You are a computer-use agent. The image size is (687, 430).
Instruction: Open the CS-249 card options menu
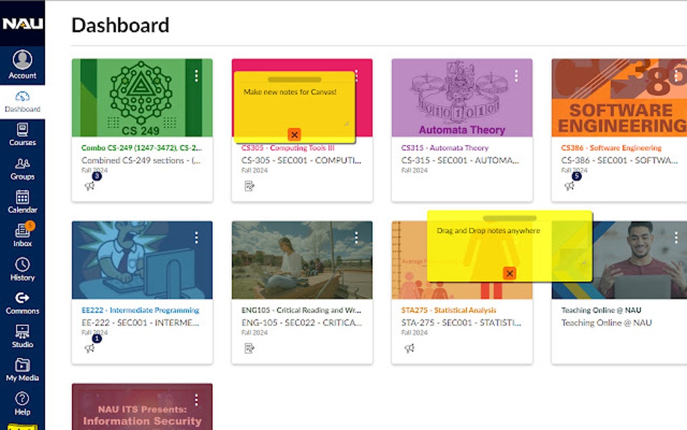(x=197, y=76)
